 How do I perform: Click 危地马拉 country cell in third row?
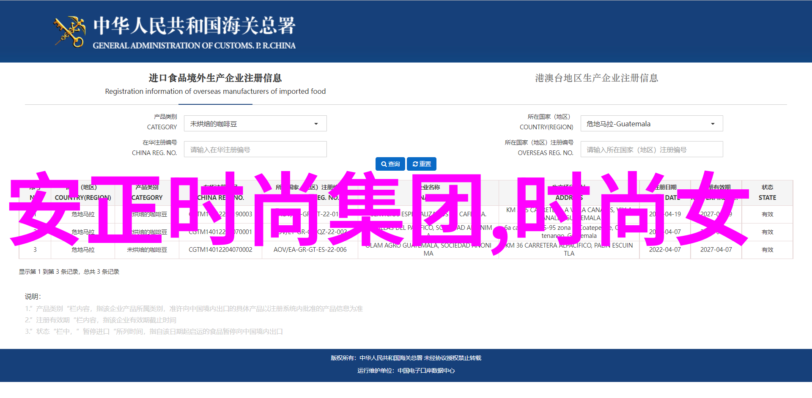(x=83, y=250)
